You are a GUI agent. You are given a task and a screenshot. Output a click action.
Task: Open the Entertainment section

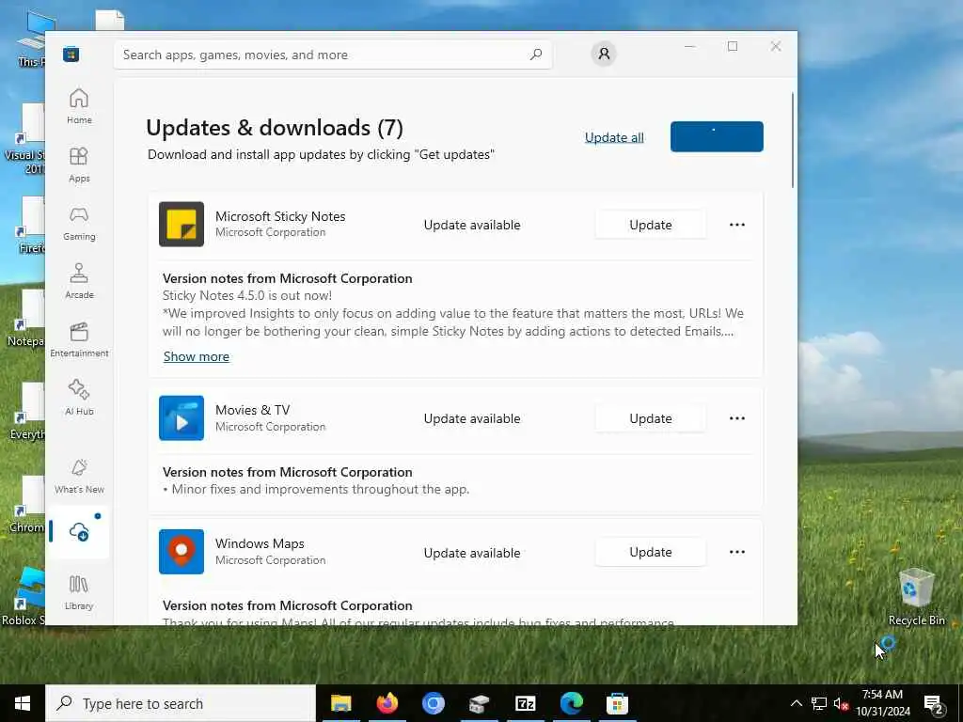pos(79,339)
